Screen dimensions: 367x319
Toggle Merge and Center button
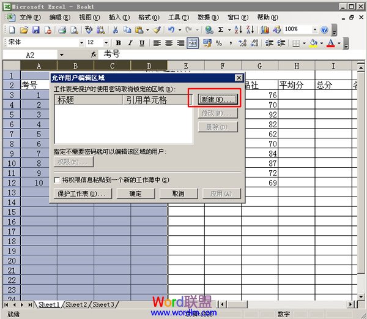click(193, 43)
